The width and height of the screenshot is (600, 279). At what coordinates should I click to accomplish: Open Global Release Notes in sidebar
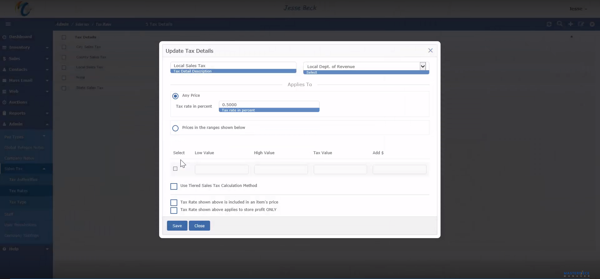tap(24, 148)
